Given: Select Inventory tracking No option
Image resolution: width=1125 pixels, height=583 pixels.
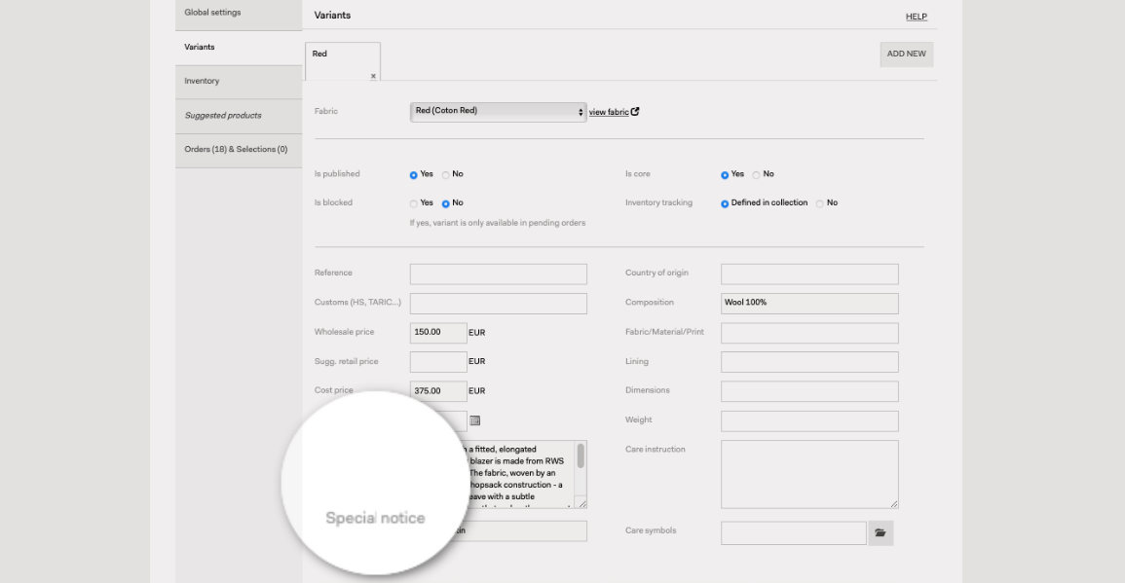Looking at the screenshot, I should (819, 203).
